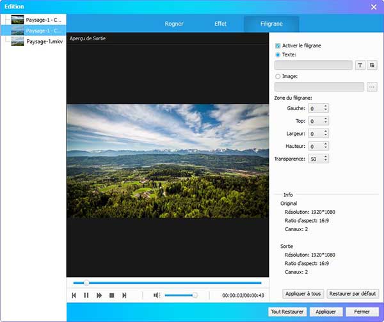The image size is (384, 322).
Task: Adjust the Transparence stepper arrows
Action: click(326, 158)
